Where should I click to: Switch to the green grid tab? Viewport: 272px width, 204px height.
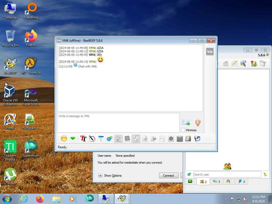[190, 181]
